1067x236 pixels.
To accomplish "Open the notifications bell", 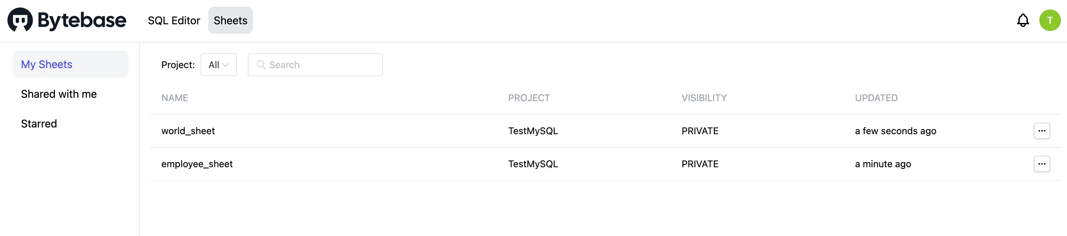I will (1023, 20).
